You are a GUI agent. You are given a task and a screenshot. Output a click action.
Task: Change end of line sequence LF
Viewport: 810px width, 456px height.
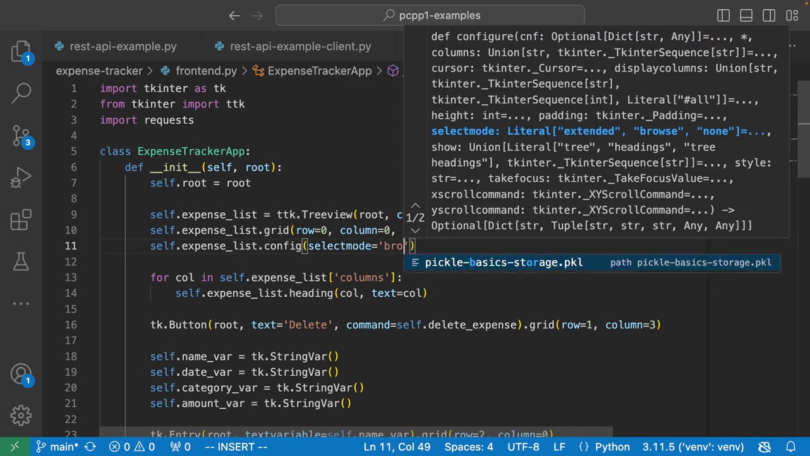559,447
